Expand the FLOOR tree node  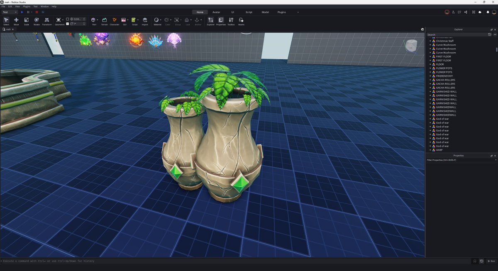(x=430, y=64)
